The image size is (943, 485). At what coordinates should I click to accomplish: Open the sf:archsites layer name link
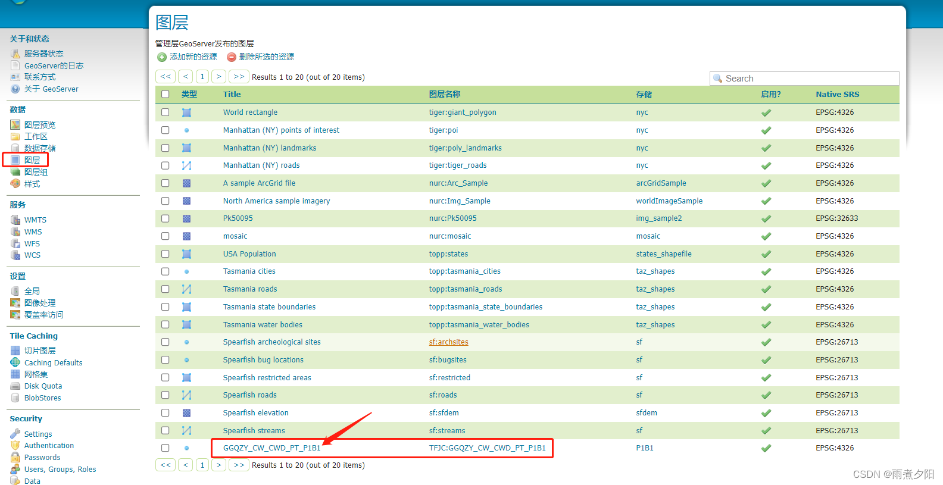coord(449,342)
